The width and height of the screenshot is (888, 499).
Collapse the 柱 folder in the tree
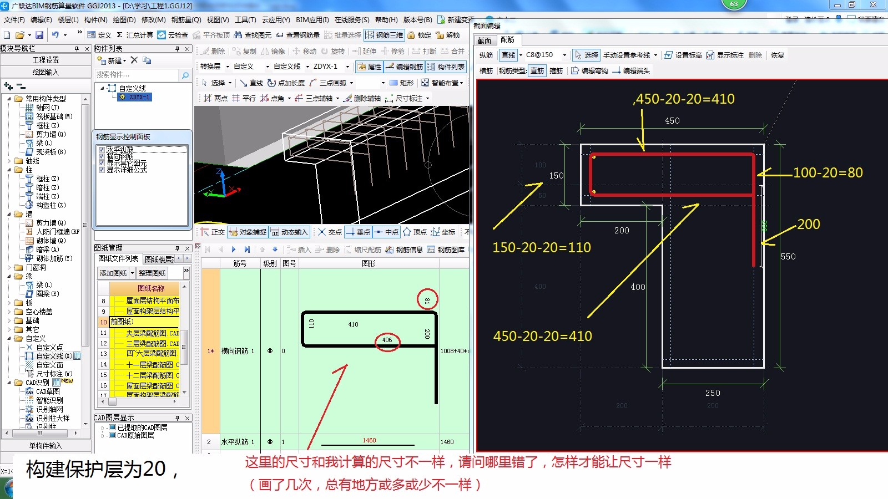pos(9,170)
